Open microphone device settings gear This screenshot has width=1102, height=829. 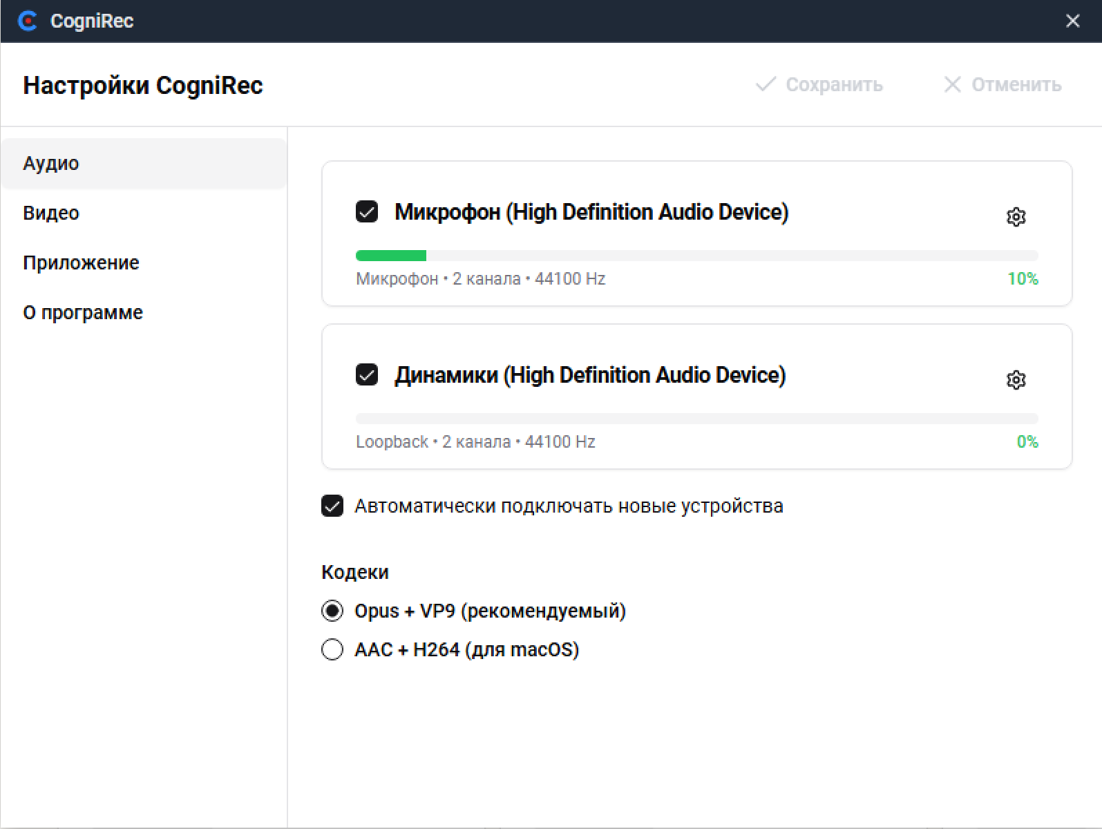[x=1016, y=217]
